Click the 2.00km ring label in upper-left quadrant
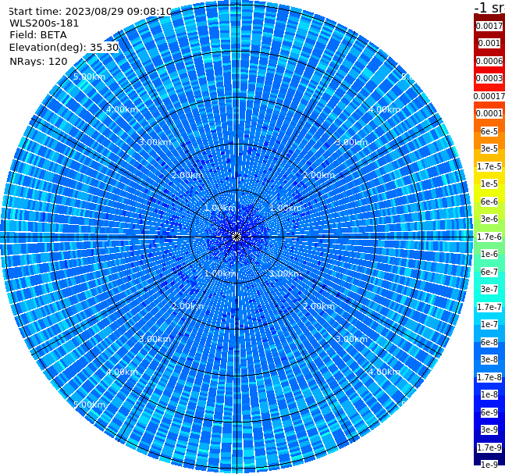505x474 pixels. (187, 175)
